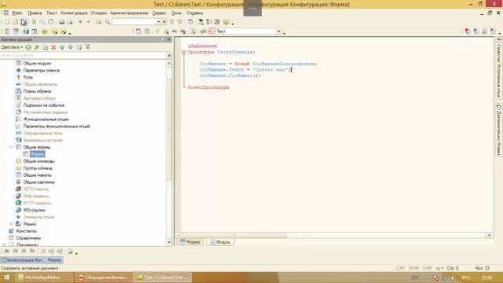Switch to the Модуль tab below editor

220,242
